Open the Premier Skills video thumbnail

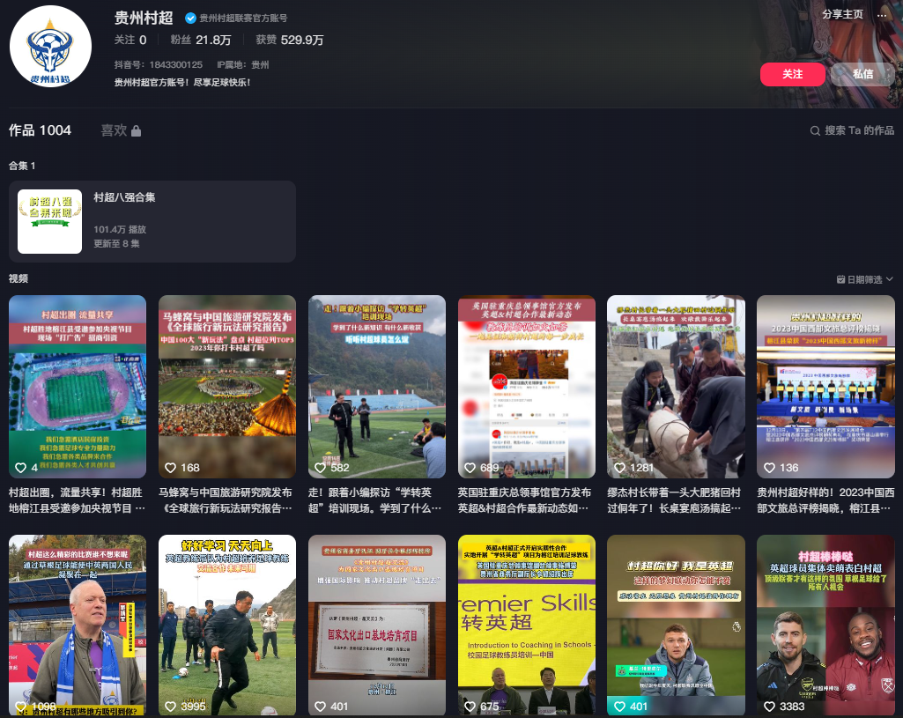tap(526, 624)
